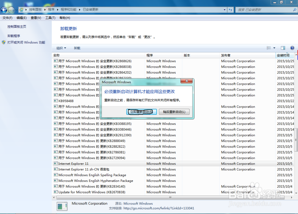Image resolution: width=298 pixels, height=214 pixels.
Task: Go back with the Back arrow button
Action: (4, 10)
